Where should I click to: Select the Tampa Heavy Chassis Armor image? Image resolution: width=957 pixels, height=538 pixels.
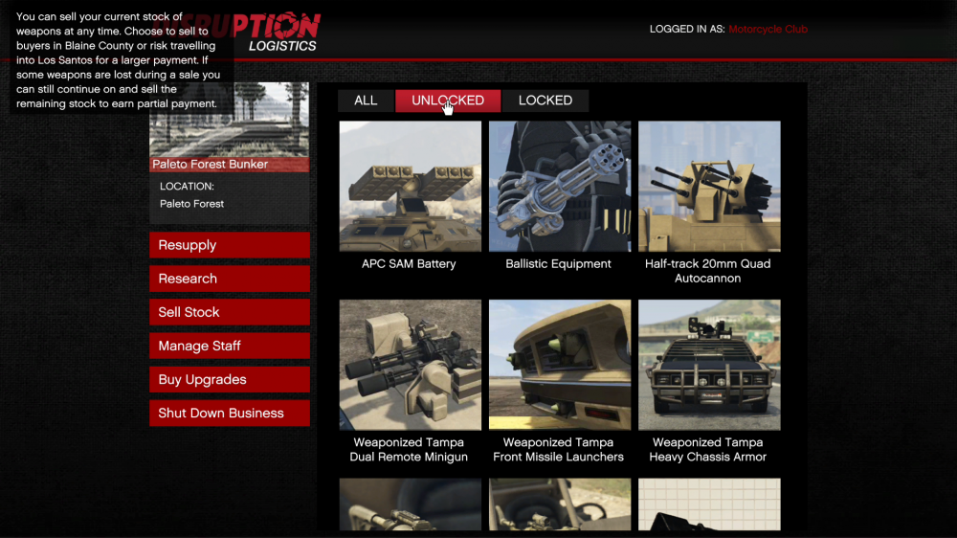(709, 365)
